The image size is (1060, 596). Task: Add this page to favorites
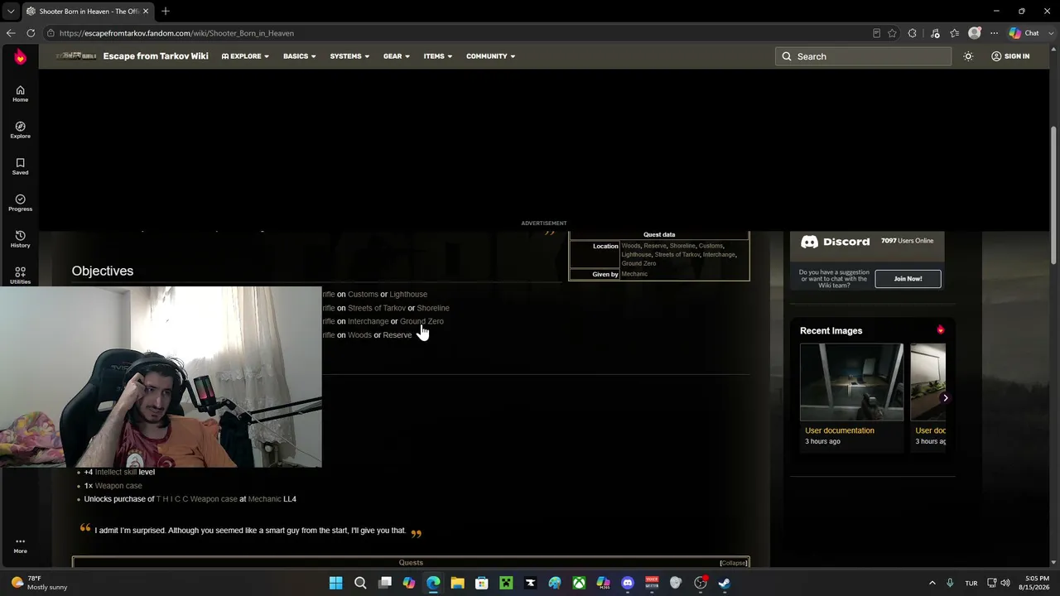point(892,33)
